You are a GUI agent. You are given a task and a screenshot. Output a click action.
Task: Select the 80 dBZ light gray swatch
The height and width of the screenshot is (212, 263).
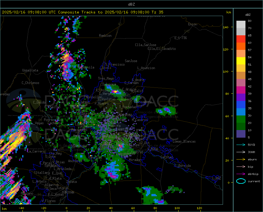tap(241, 24)
